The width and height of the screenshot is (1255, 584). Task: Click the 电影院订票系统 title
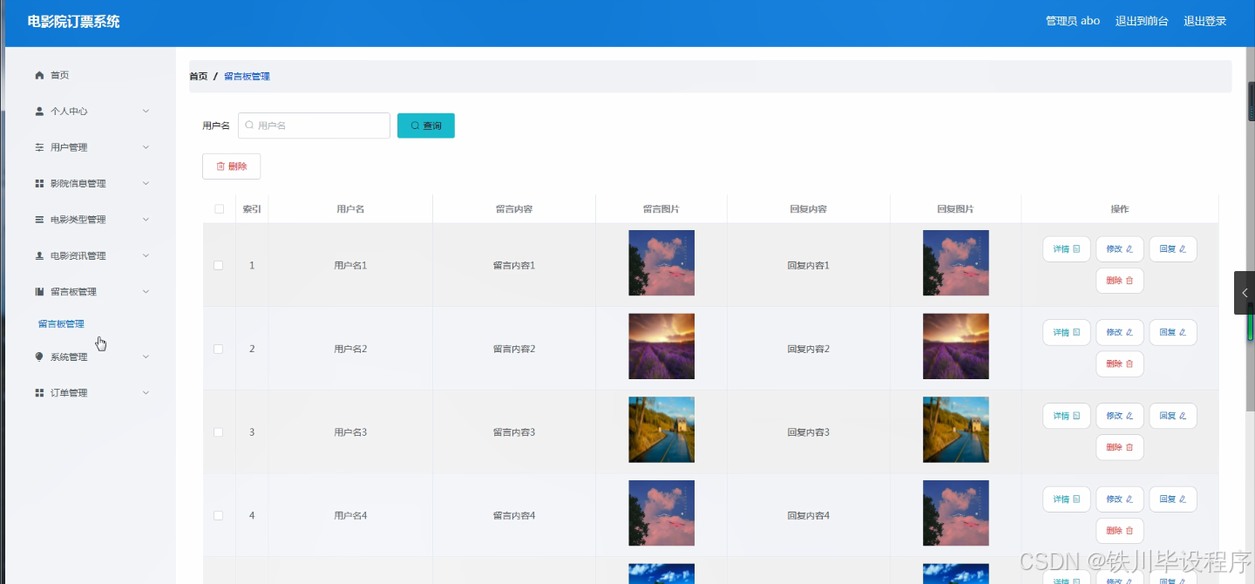tap(74, 22)
